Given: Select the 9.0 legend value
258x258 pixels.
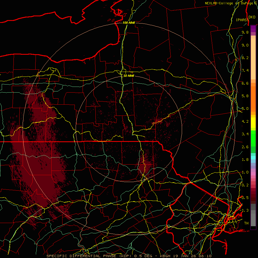Looking at the screenshot, I should tap(245, 45).
